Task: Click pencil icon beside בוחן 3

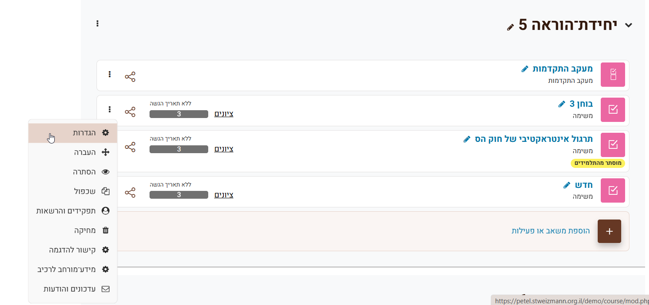Action: 562,104
